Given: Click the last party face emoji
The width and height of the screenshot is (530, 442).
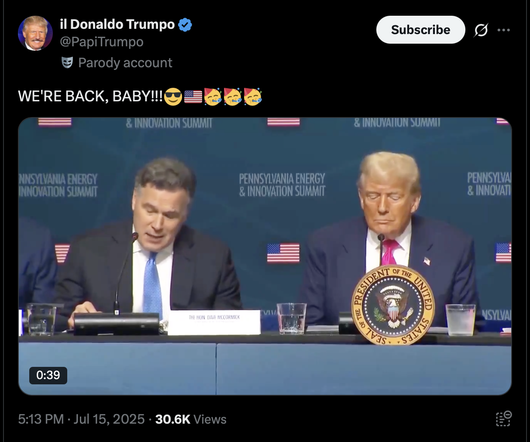Looking at the screenshot, I should (252, 96).
